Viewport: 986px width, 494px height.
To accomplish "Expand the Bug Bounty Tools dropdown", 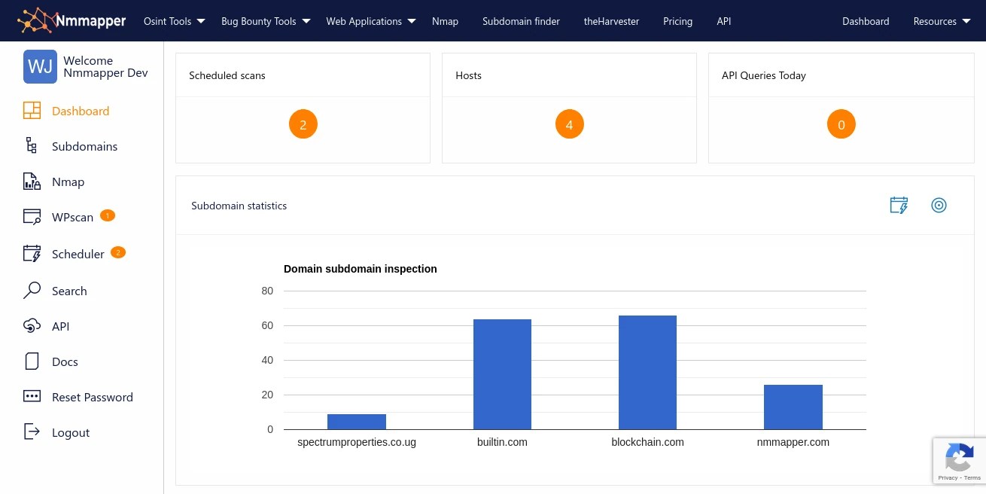I will coord(266,21).
